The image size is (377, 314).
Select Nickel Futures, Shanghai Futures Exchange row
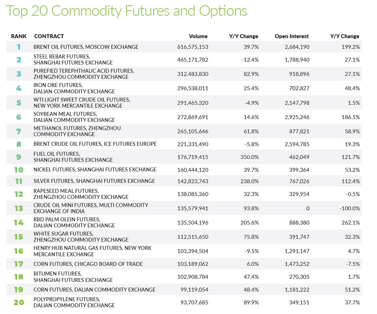click(184, 170)
